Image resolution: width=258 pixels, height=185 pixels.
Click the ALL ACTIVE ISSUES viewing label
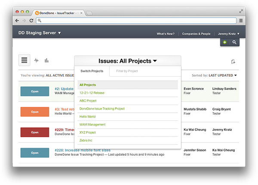point(60,75)
